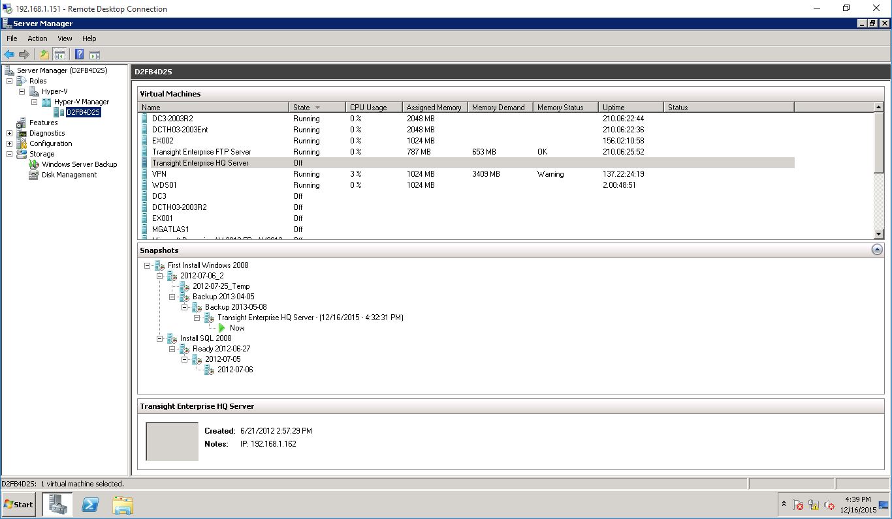892x519 pixels.
Task: Open the Help menu
Action: click(89, 38)
